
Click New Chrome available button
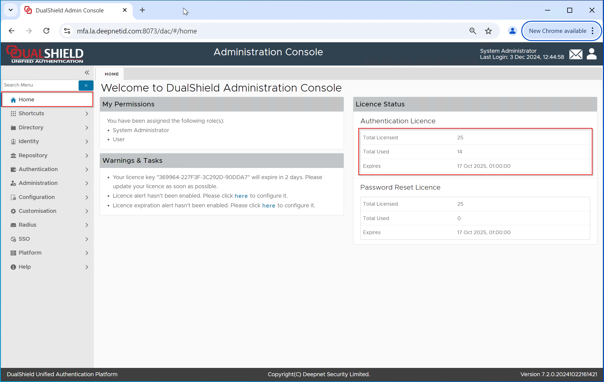click(x=558, y=31)
